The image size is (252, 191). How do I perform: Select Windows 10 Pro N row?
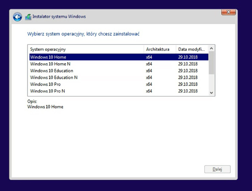point(119,91)
